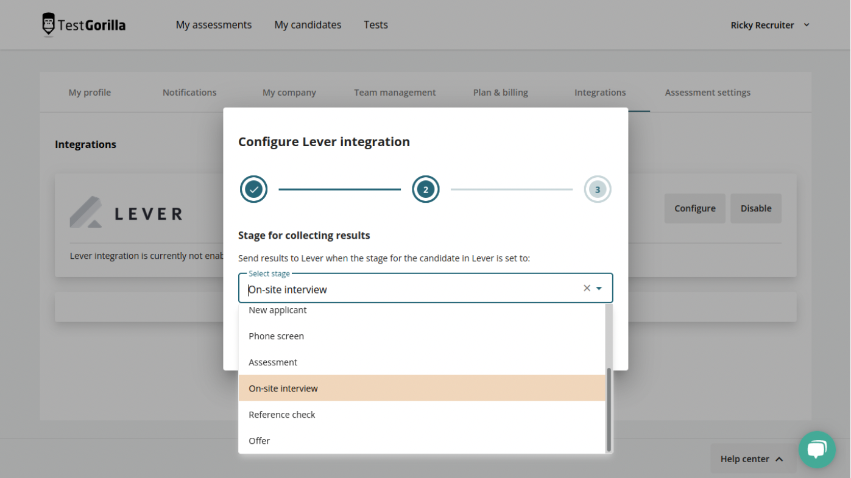Image resolution: width=851 pixels, height=478 pixels.
Task: Click the Configure button for Lever
Action: pyautogui.click(x=694, y=208)
